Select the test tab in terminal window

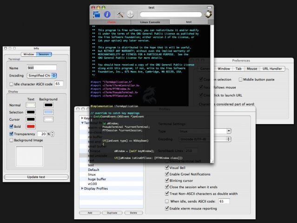[x=189, y=22]
